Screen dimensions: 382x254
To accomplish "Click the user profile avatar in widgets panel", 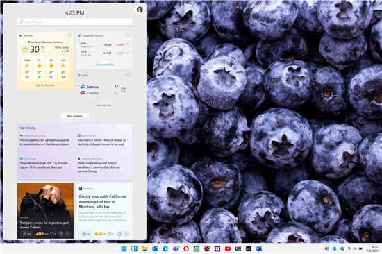I will coord(140,10).
